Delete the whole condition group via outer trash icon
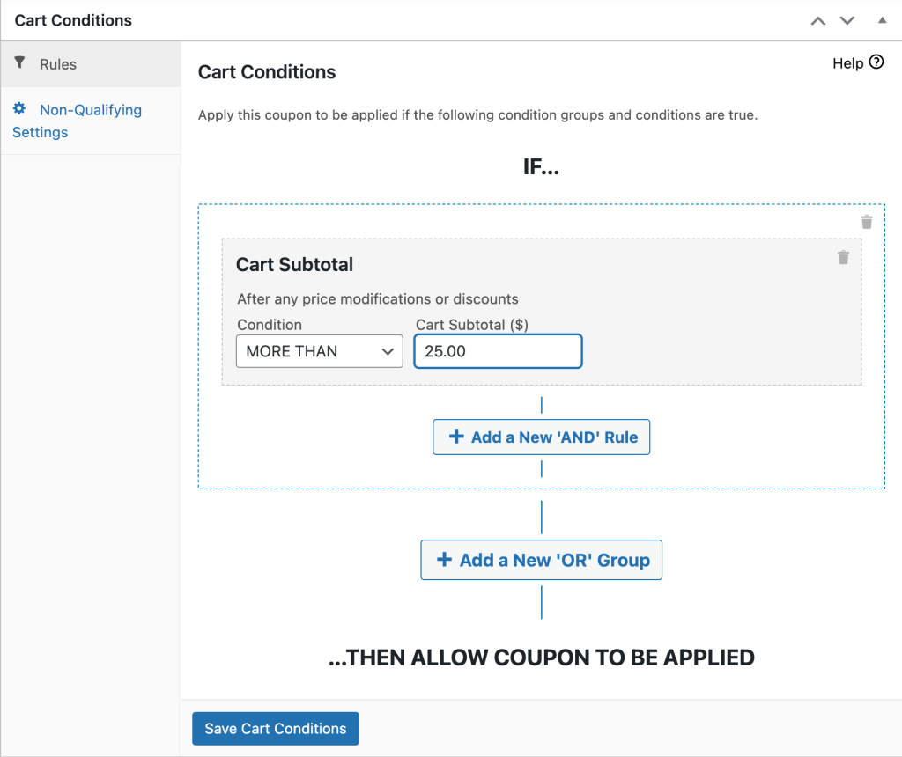 point(867,222)
